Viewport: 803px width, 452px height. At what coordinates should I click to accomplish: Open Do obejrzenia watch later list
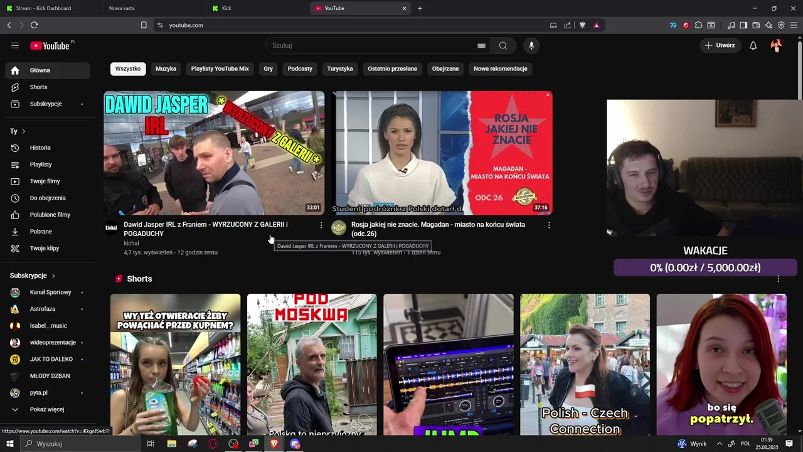tap(48, 198)
